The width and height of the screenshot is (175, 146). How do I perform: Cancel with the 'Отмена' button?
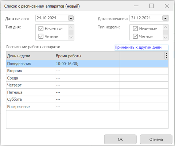156,139
